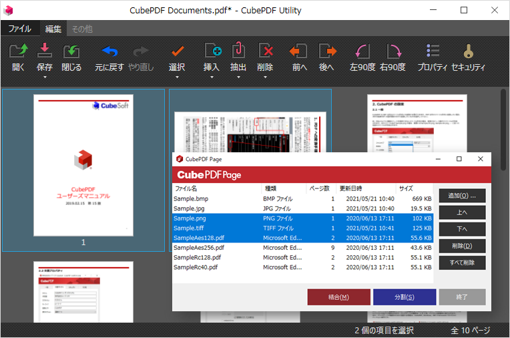Click the 追加(O)... button
The width and height of the screenshot is (510, 338).
click(462, 196)
